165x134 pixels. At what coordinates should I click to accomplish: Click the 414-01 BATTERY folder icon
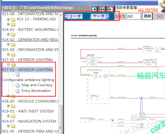point(13,24)
